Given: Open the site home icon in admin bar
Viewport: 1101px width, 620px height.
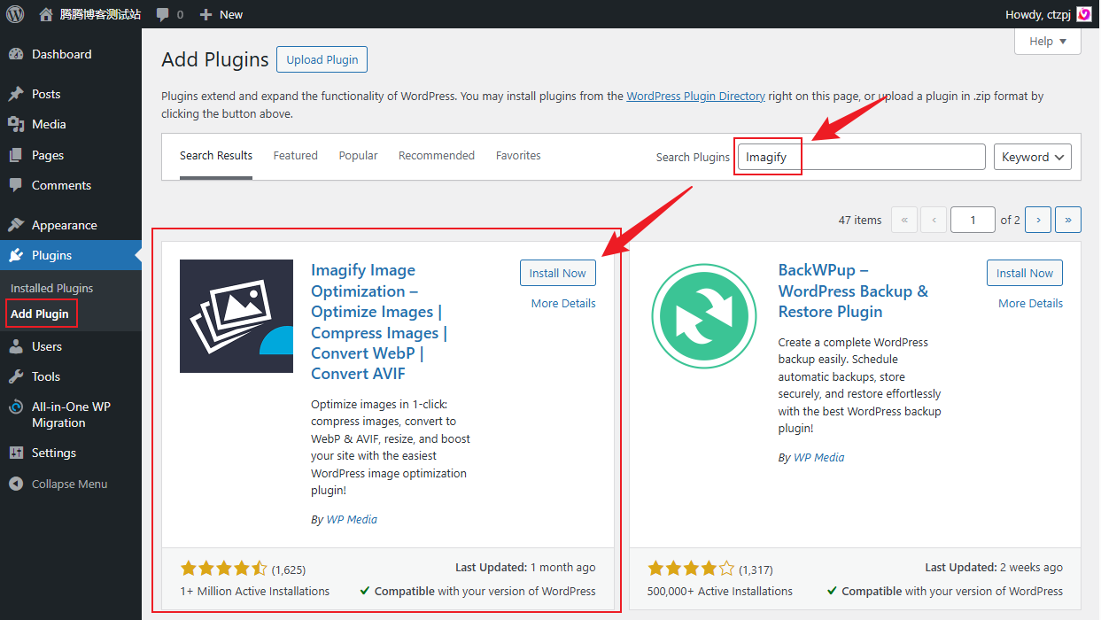Looking at the screenshot, I should coord(46,14).
